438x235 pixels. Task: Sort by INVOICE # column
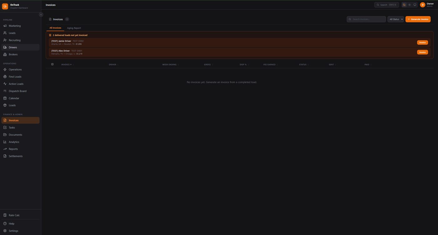click(68, 64)
